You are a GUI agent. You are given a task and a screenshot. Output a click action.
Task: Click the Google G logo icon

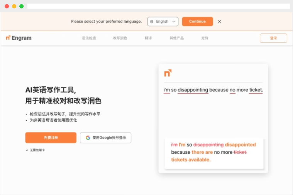point(88,138)
